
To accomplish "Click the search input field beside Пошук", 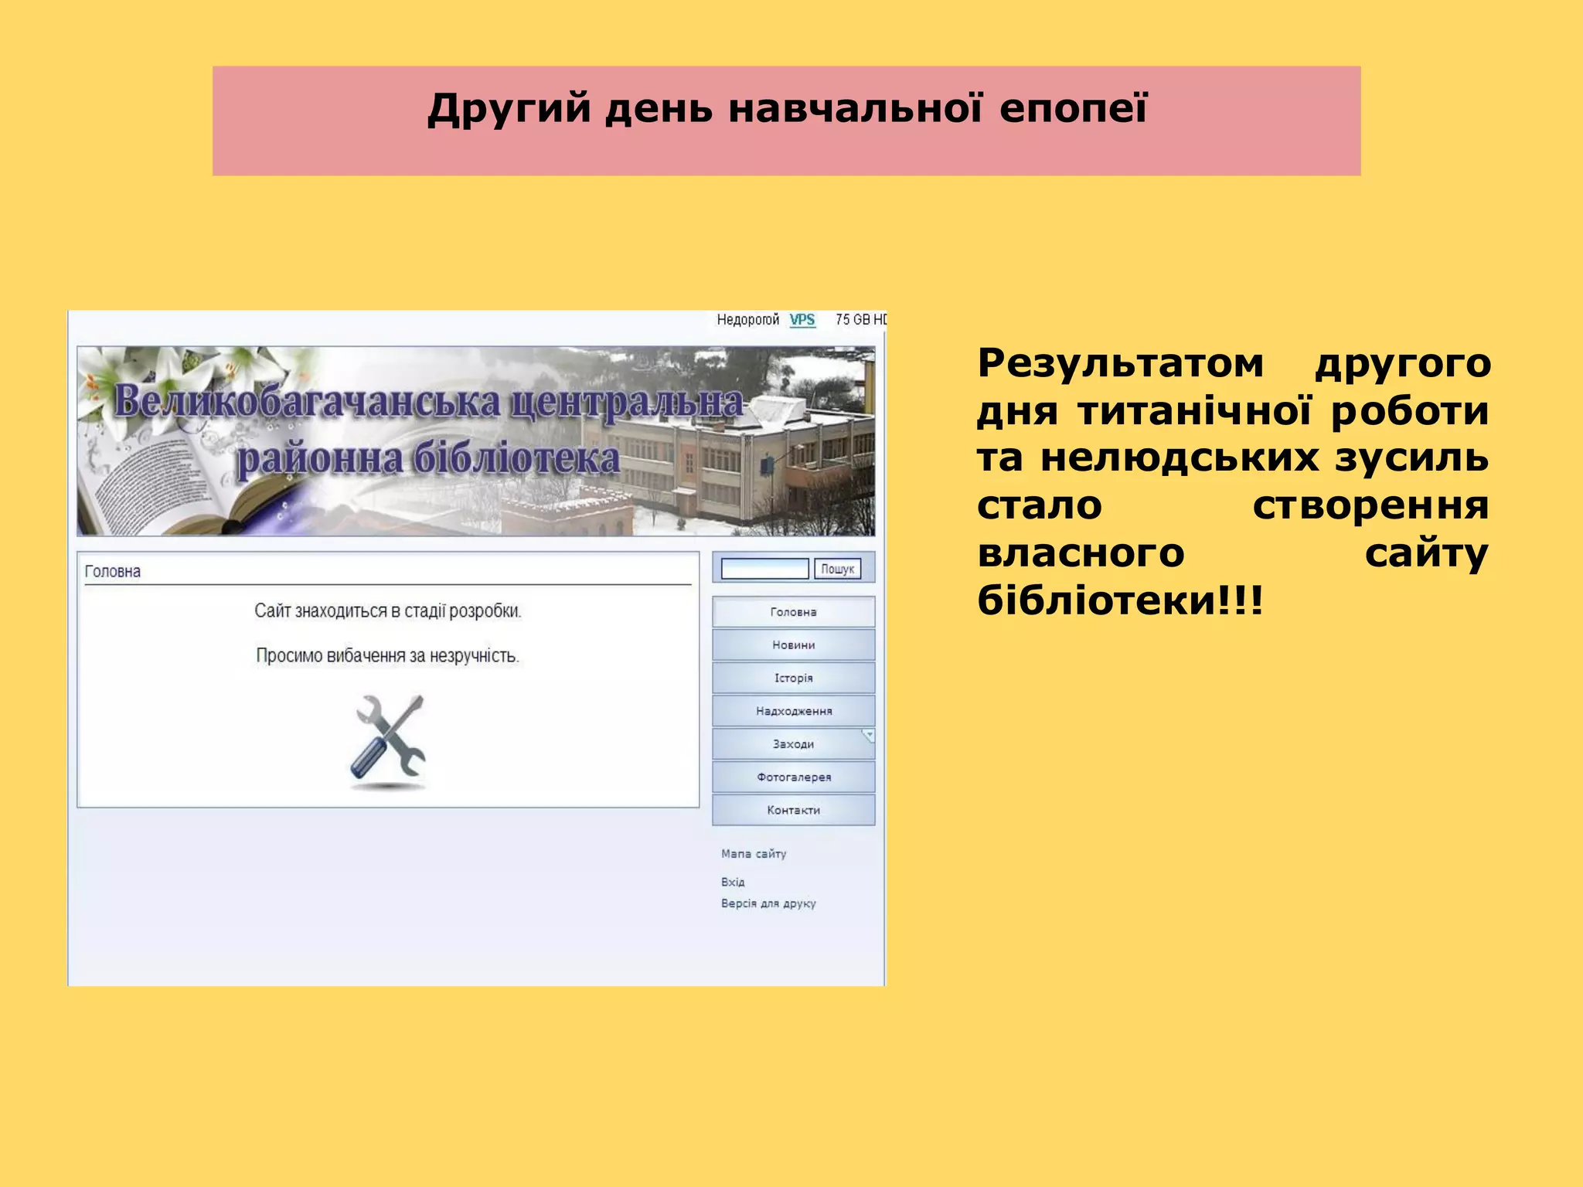I will 764,569.
